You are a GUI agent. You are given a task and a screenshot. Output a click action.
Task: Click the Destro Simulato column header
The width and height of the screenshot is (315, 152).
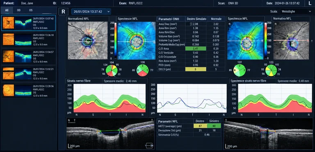196,19
